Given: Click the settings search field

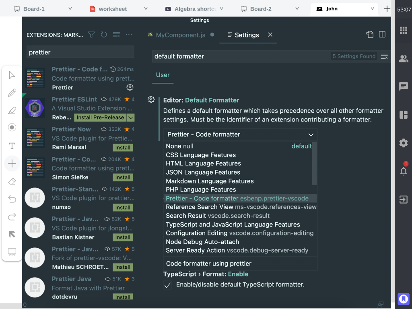Looking at the screenshot, I should tap(241, 56).
